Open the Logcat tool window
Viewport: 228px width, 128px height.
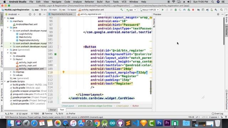(x=22, y=114)
